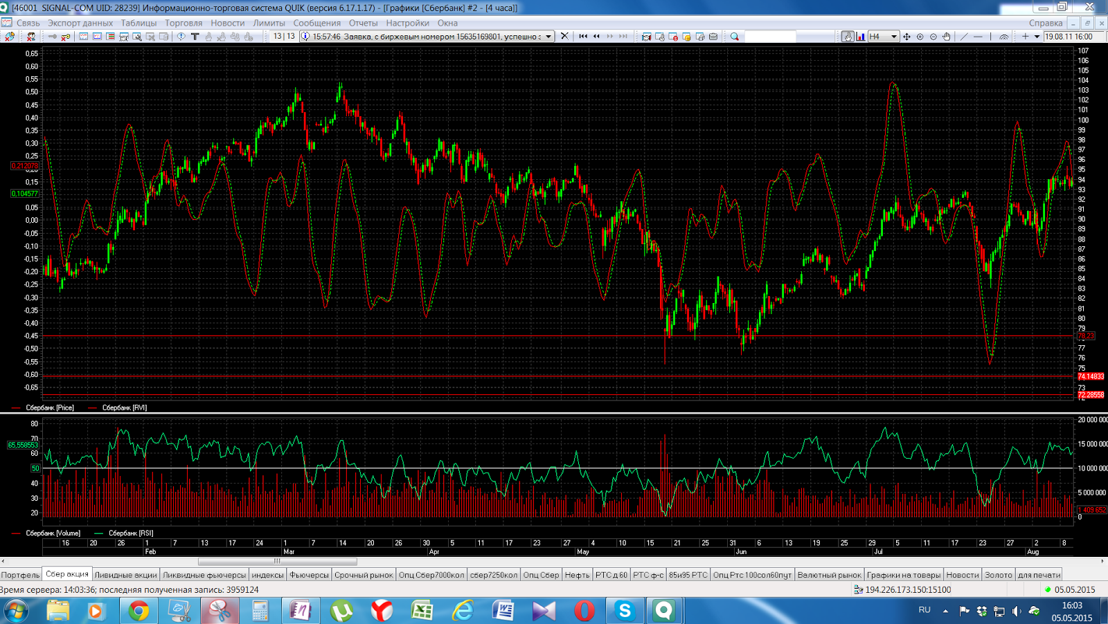
Task: Open the Таблицы menu
Action: (x=138, y=23)
